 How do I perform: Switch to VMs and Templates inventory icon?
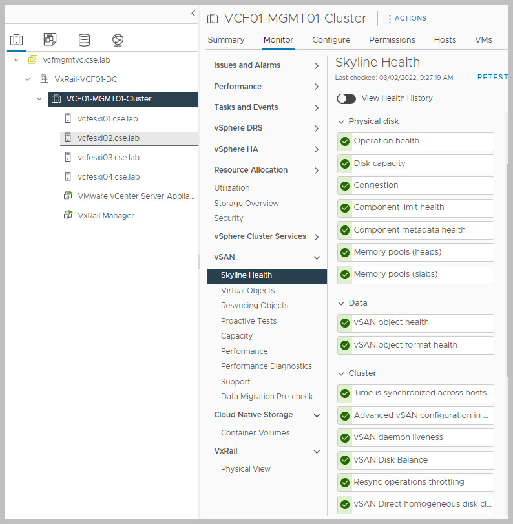coord(50,40)
